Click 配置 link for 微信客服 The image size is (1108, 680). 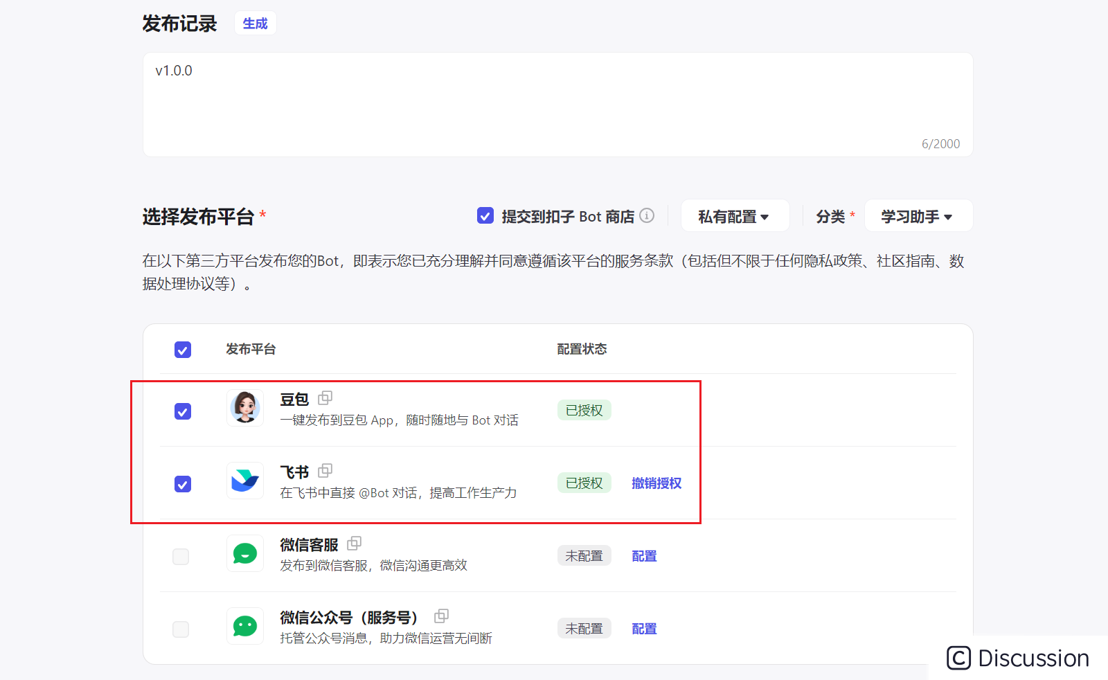pos(644,556)
